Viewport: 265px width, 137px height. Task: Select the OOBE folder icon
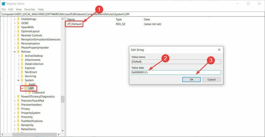click(x=18, y=23)
